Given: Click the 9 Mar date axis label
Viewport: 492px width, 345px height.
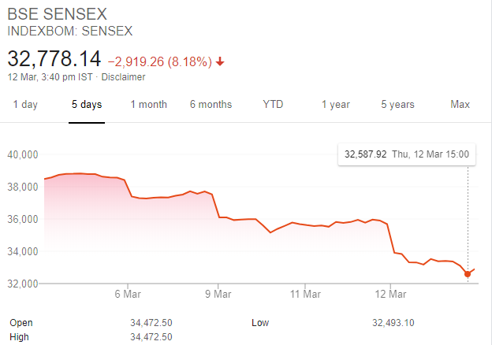Looking at the screenshot, I should (x=217, y=295).
